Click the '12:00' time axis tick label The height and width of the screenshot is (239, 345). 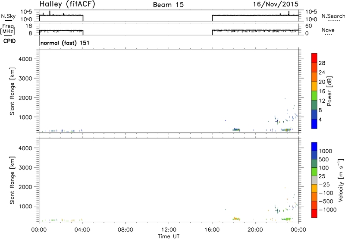click(169, 230)
